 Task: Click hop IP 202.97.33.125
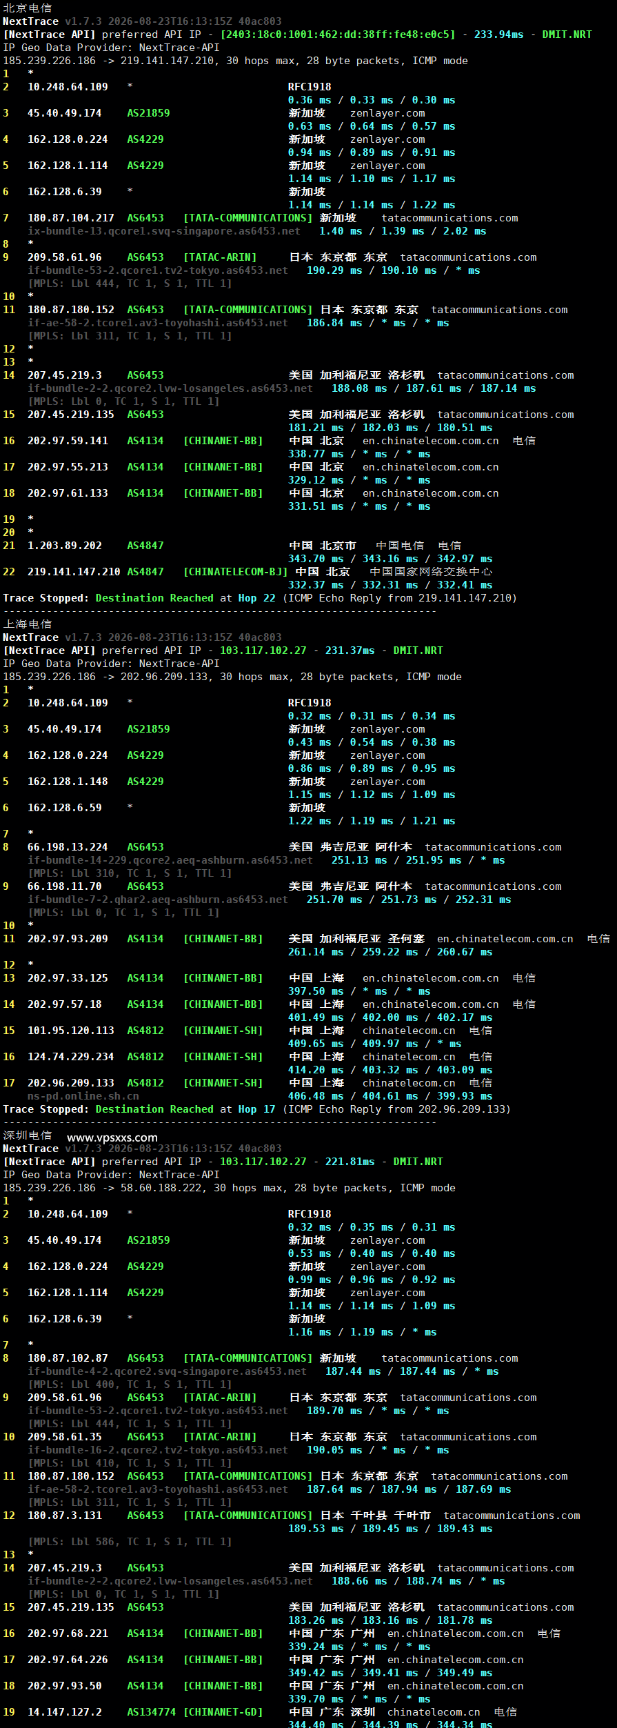tap(68, 978)
